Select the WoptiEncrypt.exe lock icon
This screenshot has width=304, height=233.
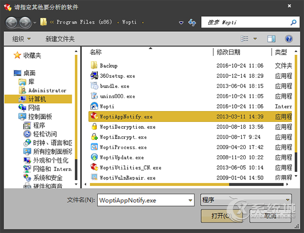click(x=94, y=136)
